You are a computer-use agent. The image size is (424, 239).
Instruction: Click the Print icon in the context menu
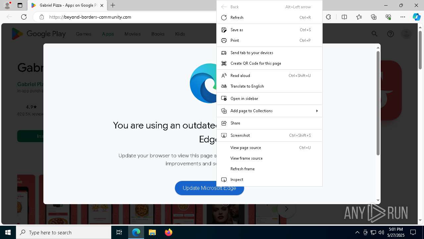(x=224, y=40)
